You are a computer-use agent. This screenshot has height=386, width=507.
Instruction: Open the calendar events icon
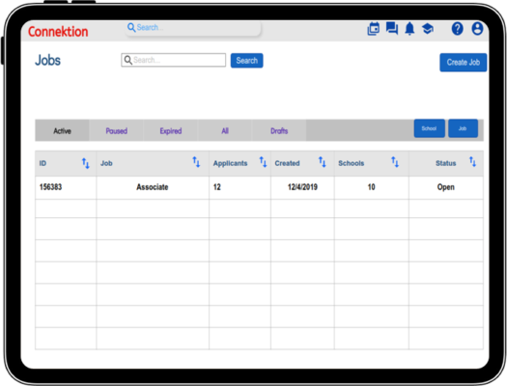(374, 29)
